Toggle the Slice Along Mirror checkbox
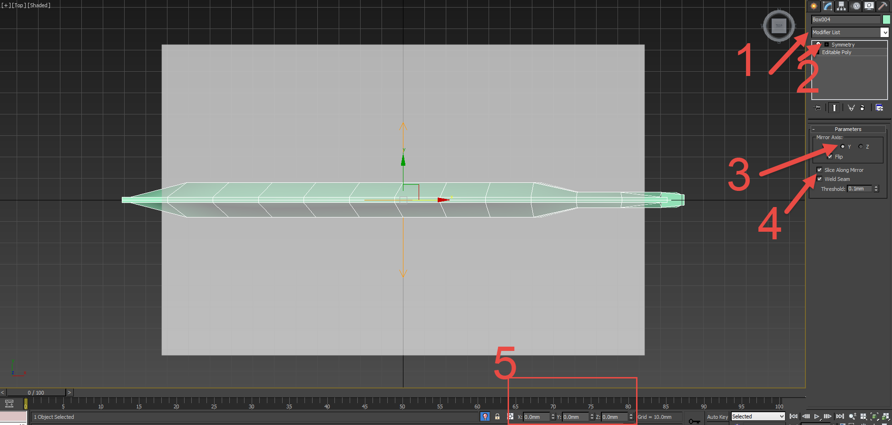892x425 pixels. point(819,170)
